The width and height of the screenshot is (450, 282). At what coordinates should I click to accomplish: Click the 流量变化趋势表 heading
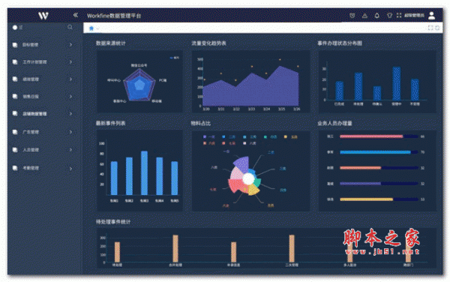coord(208,43)
